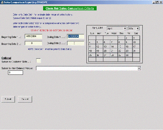163x130 pixels.
Task: Select calendar day 1
Action: [122, 38]
